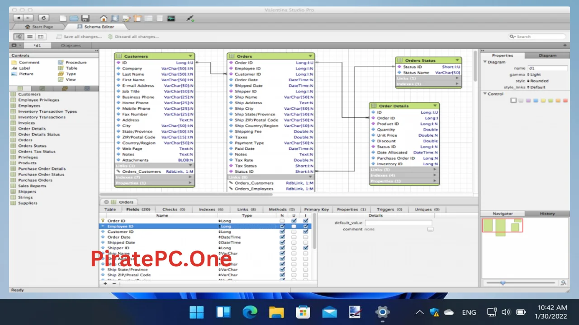The width and height of the screenshot is (579, 325).
Task: Click the refresh toolbar button
Action: tap(44, 18)
